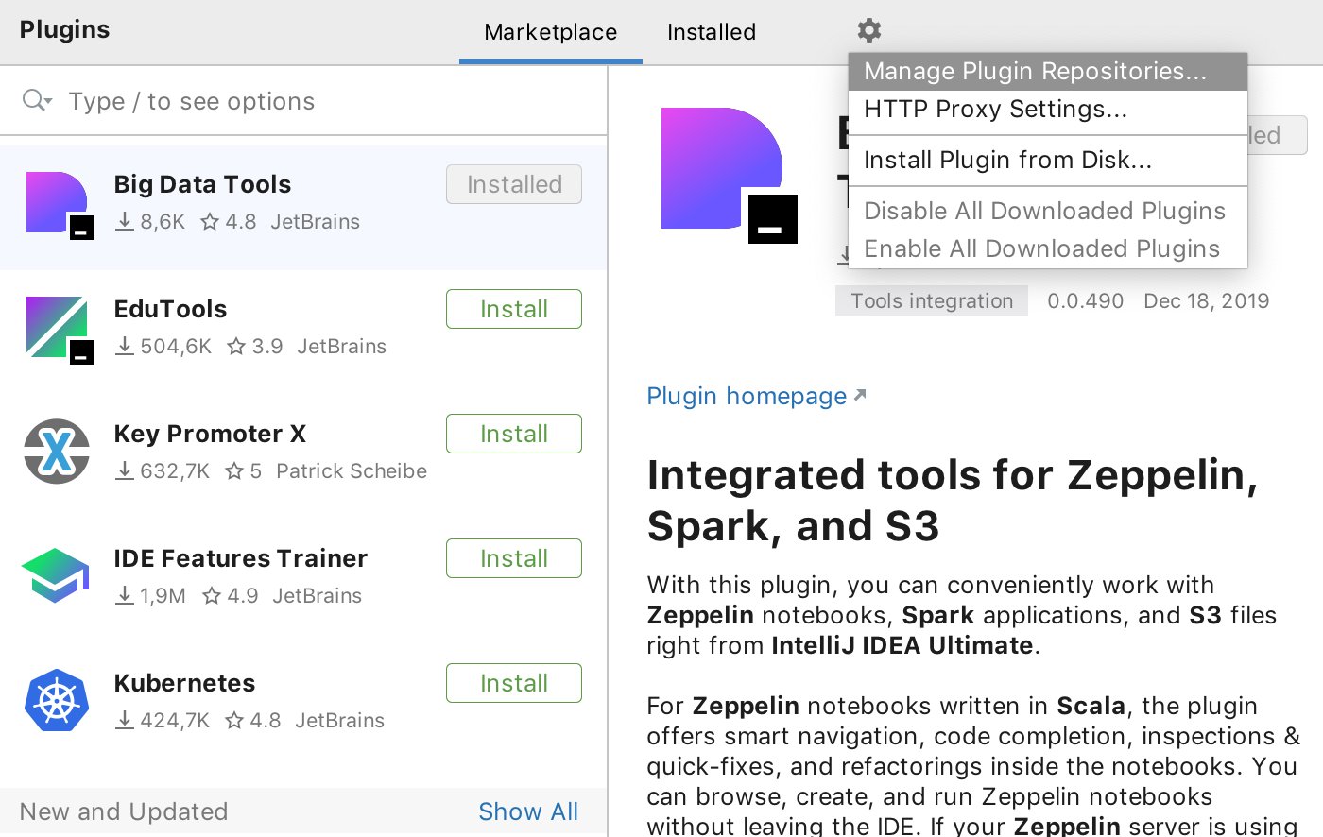Switch to the Marketplace tab
This screenshot has height=837, width=1323.
pos(551,32)
